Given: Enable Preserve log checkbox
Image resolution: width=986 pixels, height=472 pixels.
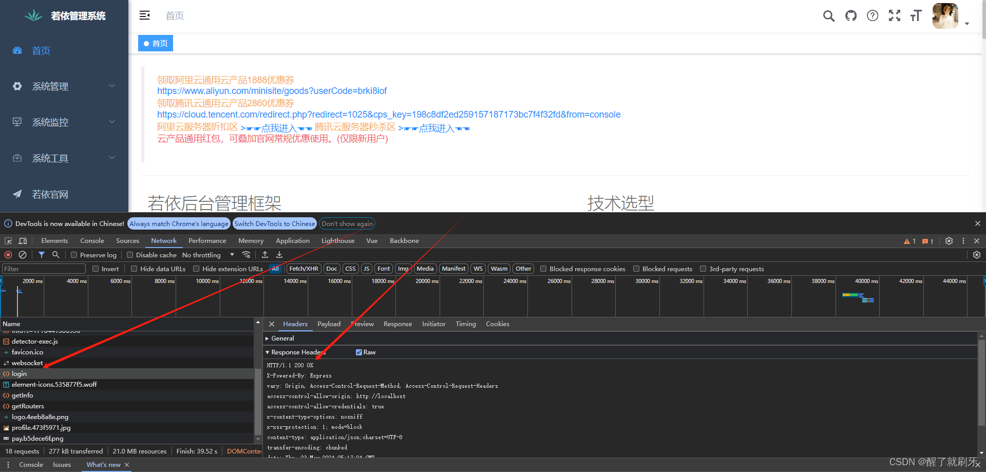Looking at the screenshot, I should pyautogui.click(x=74, y=255).
